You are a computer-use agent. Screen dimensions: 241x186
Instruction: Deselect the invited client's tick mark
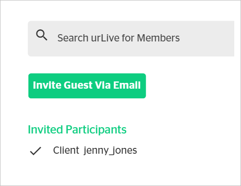tap(36, 151)
